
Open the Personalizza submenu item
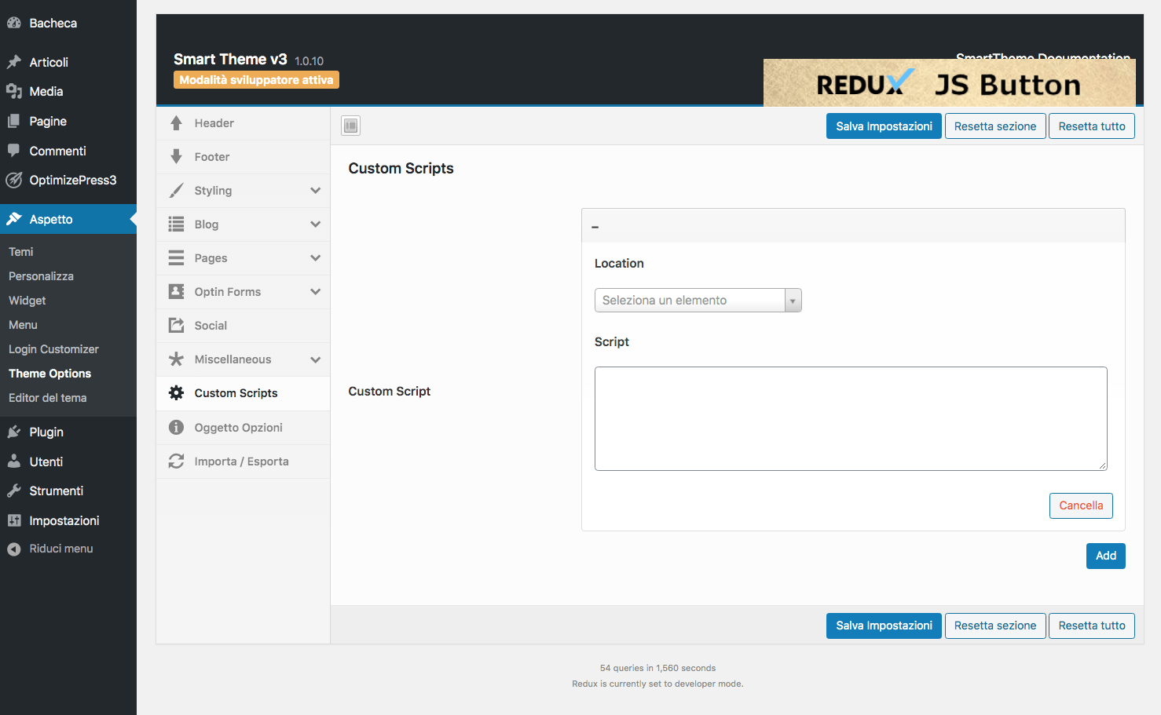pyautogui.click(x=41, y=276)
